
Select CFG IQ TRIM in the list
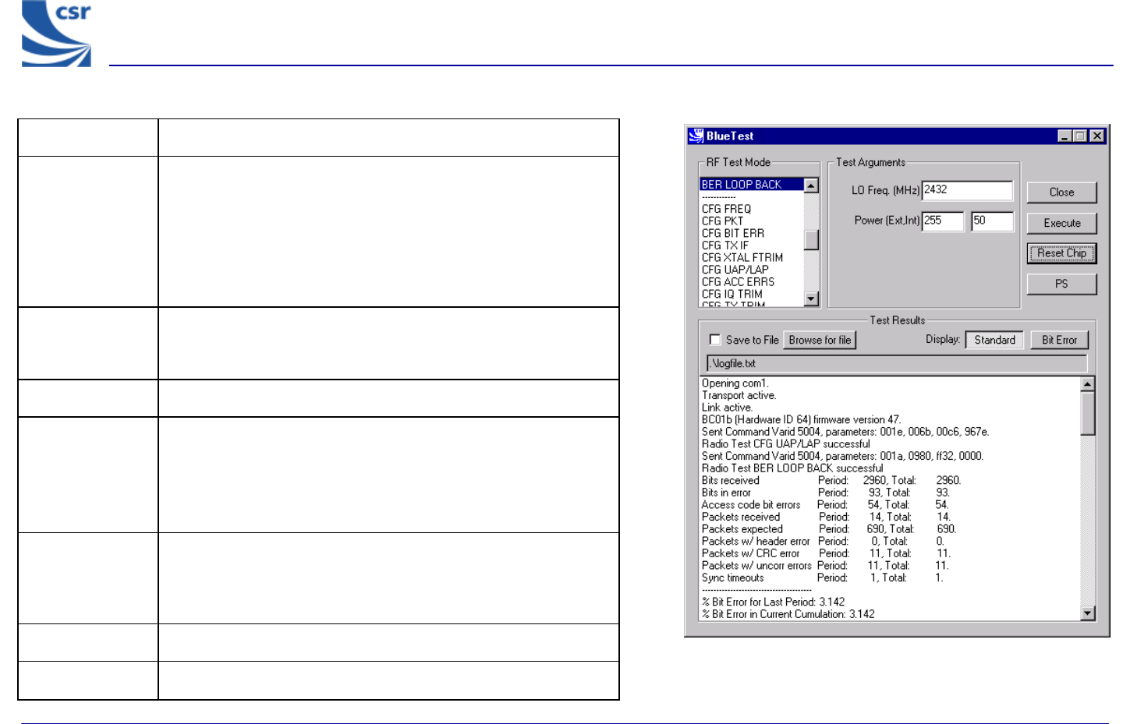pyautogui.click(x=732, y=295)
